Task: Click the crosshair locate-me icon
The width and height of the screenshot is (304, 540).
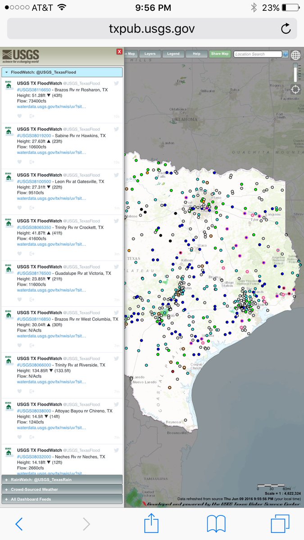Action: pyautogui.click(x=295, y=89)
